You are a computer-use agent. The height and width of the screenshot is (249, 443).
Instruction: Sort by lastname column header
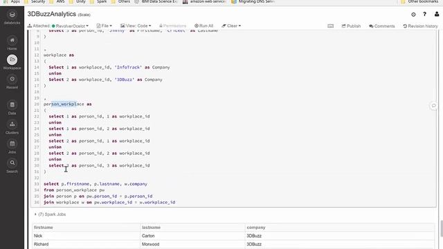151,228
